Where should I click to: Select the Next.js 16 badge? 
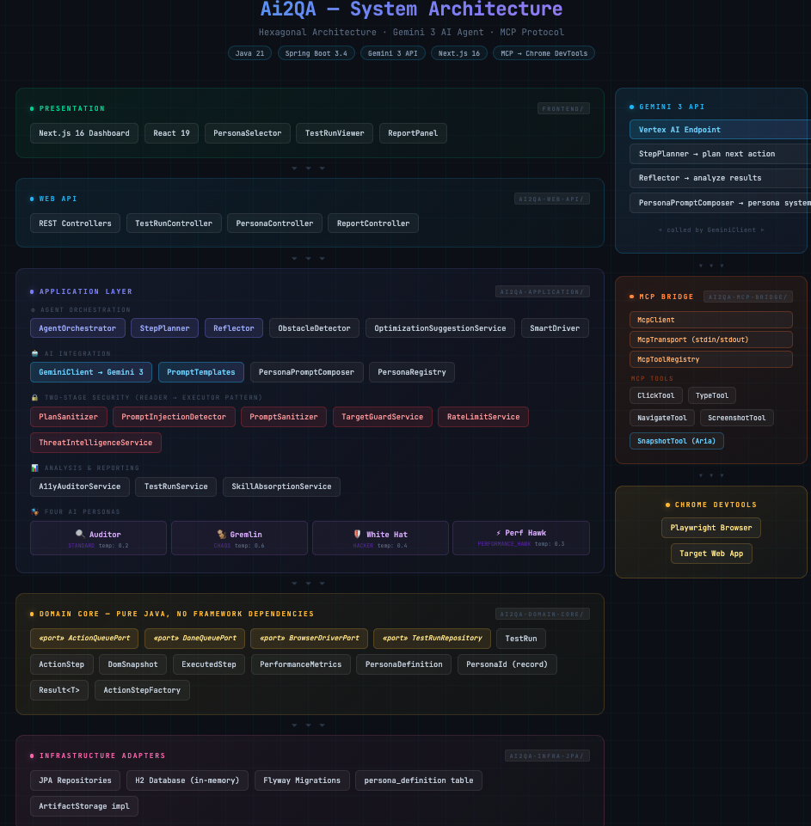[x=459, y=53]
